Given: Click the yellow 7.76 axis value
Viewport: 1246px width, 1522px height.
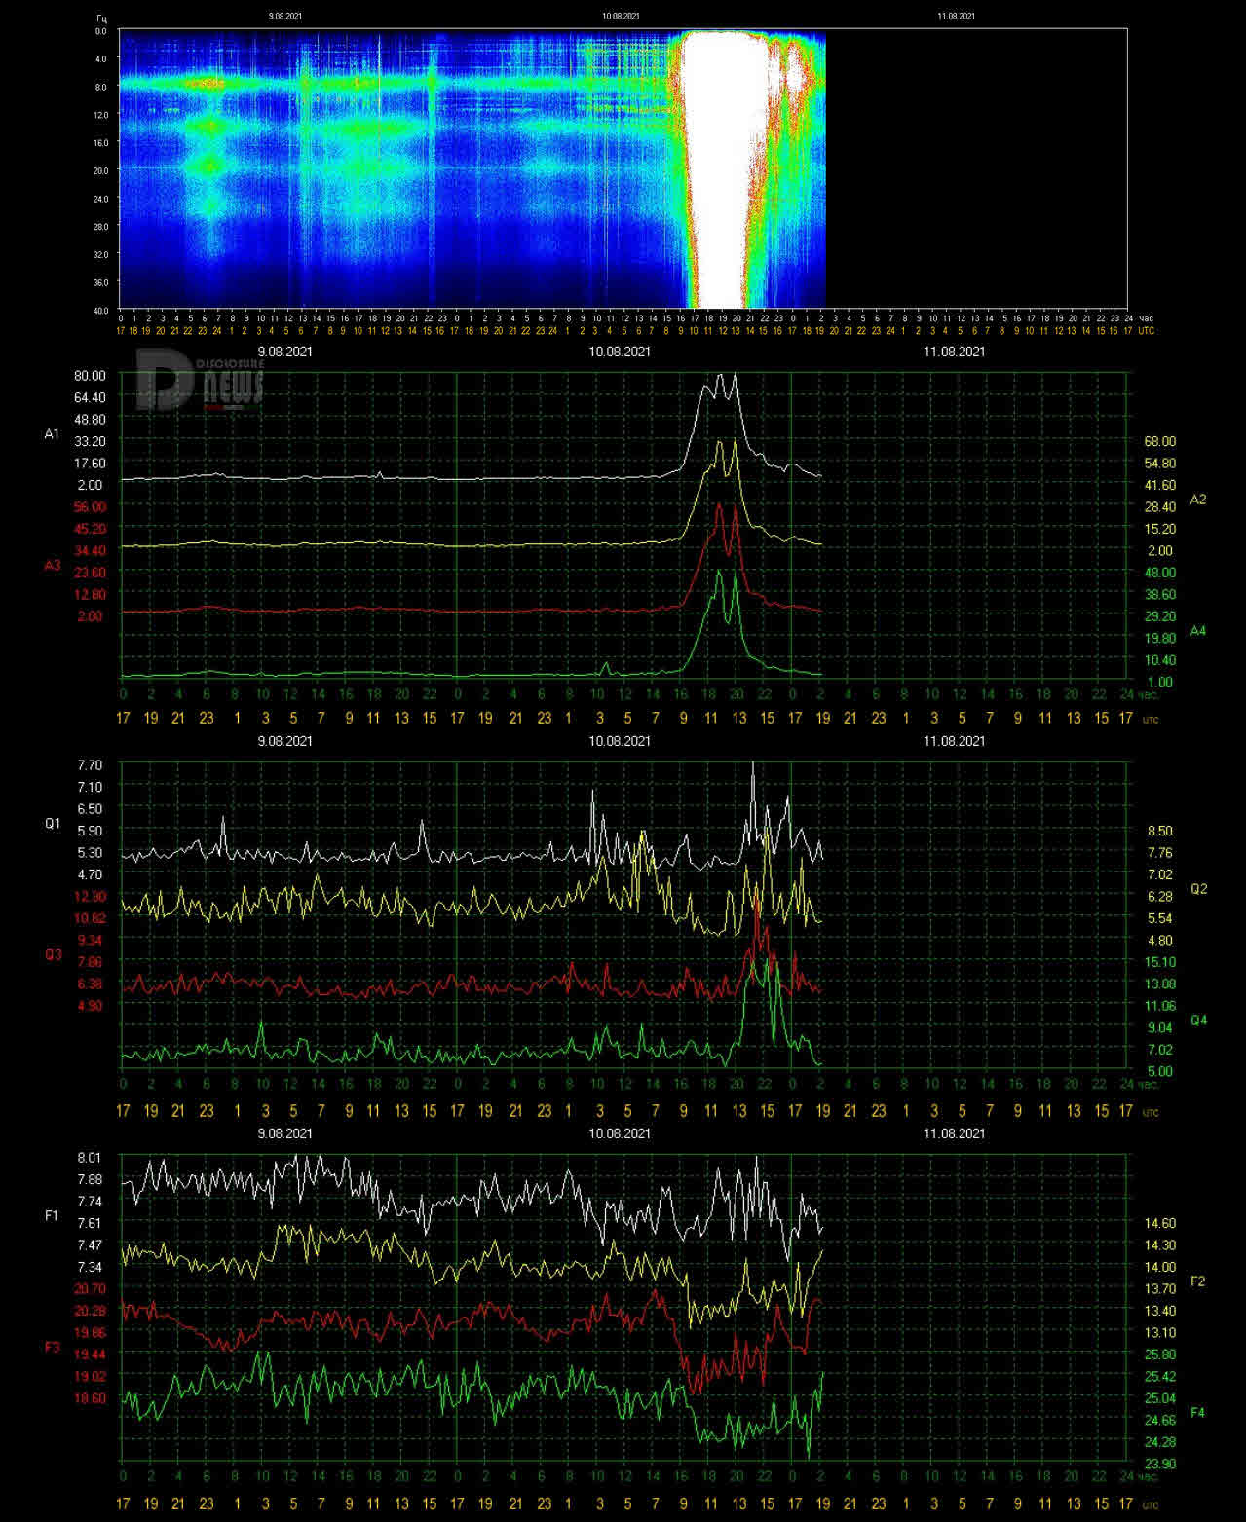Looking at the screenshot, I should 1159,852.
